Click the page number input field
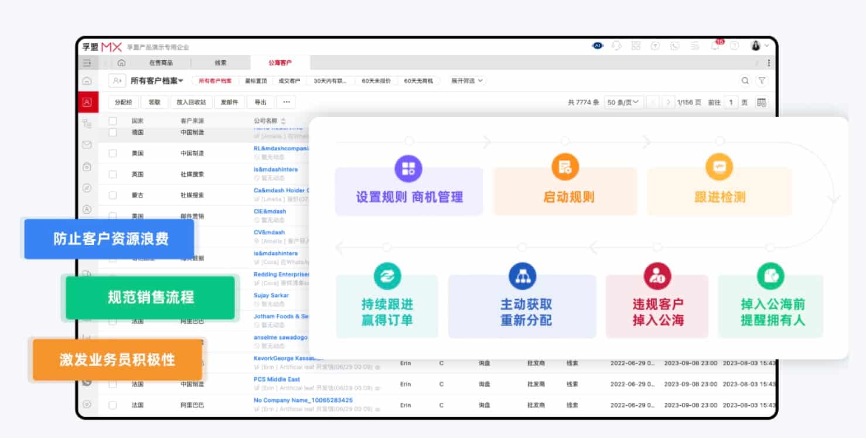 tap(731, 102)
